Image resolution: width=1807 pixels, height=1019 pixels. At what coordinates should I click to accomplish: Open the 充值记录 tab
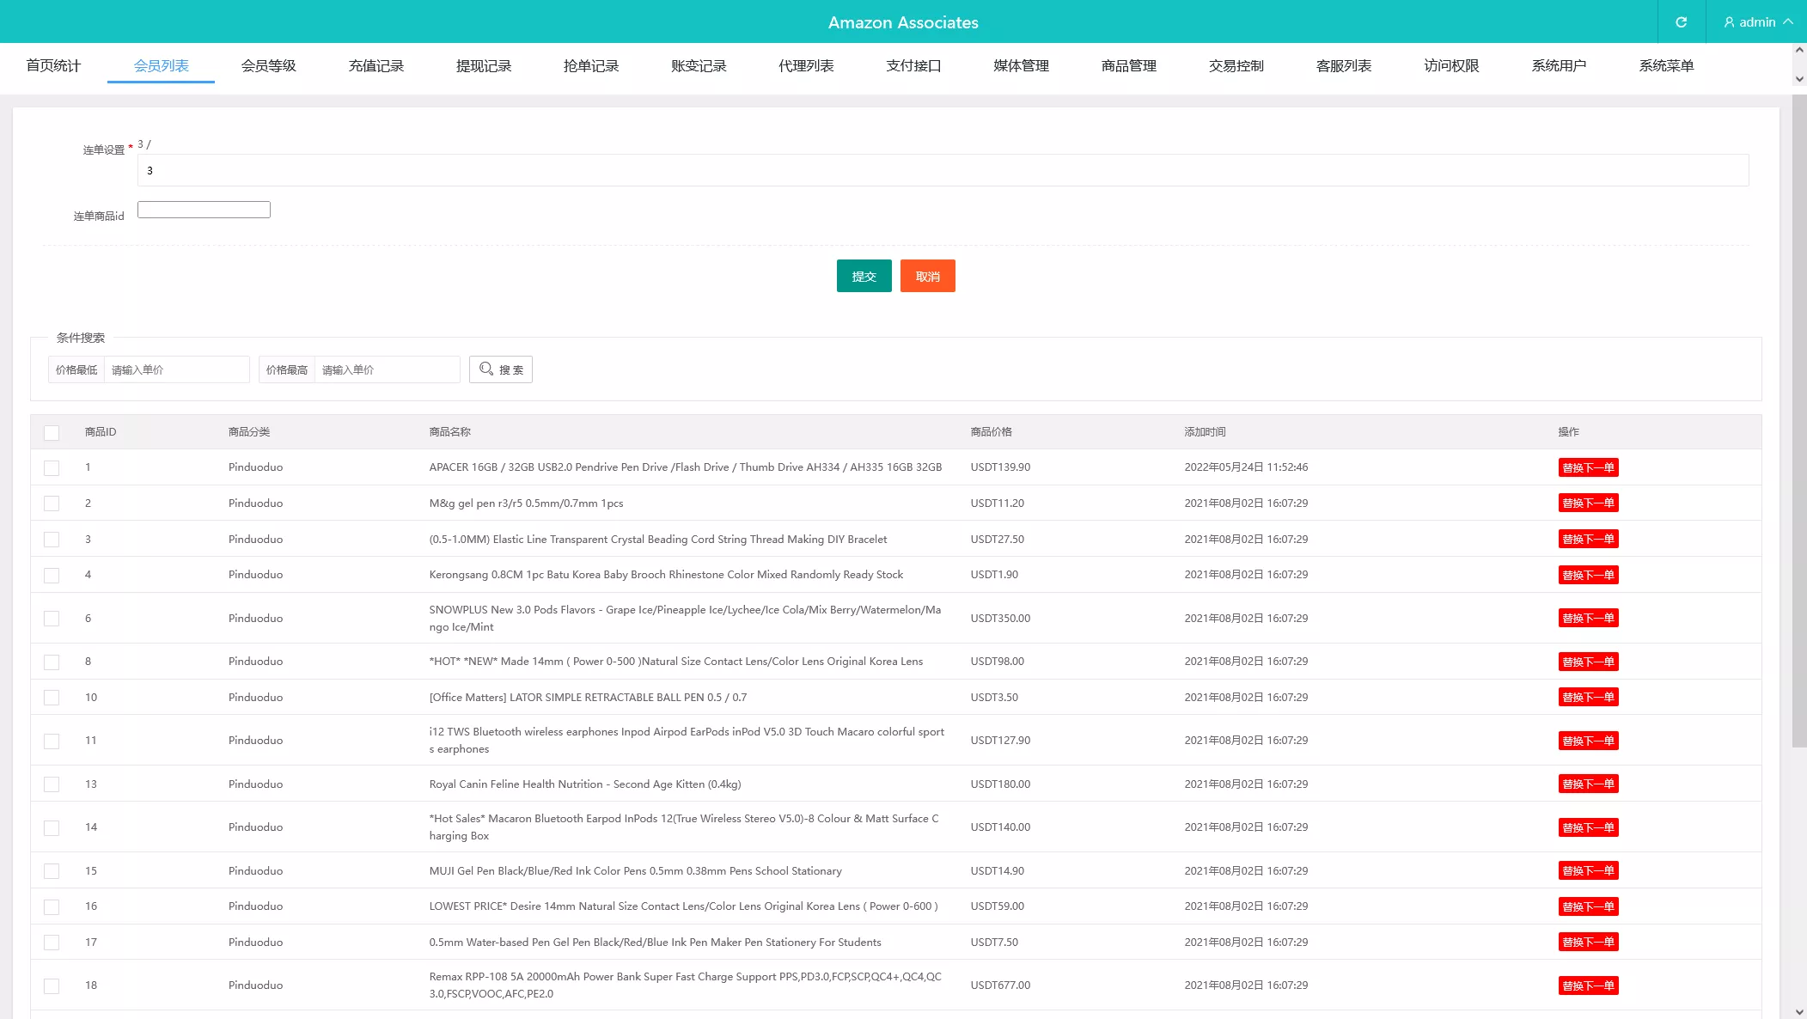[375, 66]
